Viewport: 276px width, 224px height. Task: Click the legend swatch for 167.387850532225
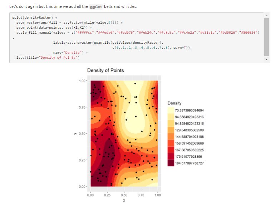tap(171, 150)
